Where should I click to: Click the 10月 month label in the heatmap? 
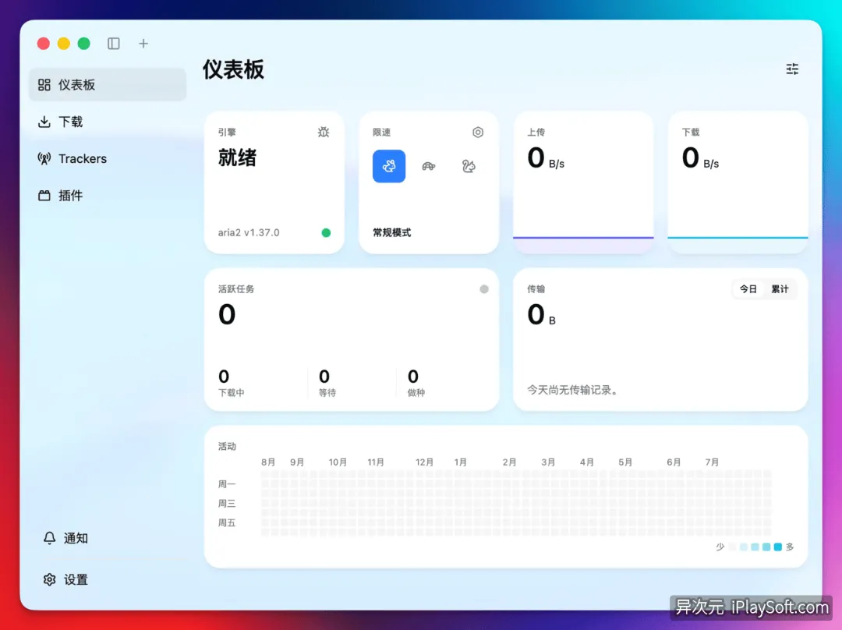click(338, 462)
